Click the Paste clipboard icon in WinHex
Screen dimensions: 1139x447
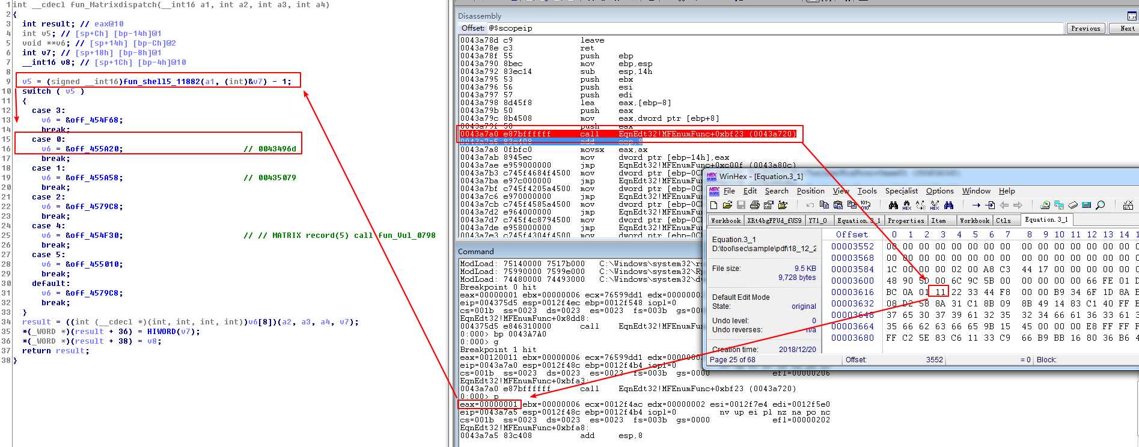coord(838,205)
